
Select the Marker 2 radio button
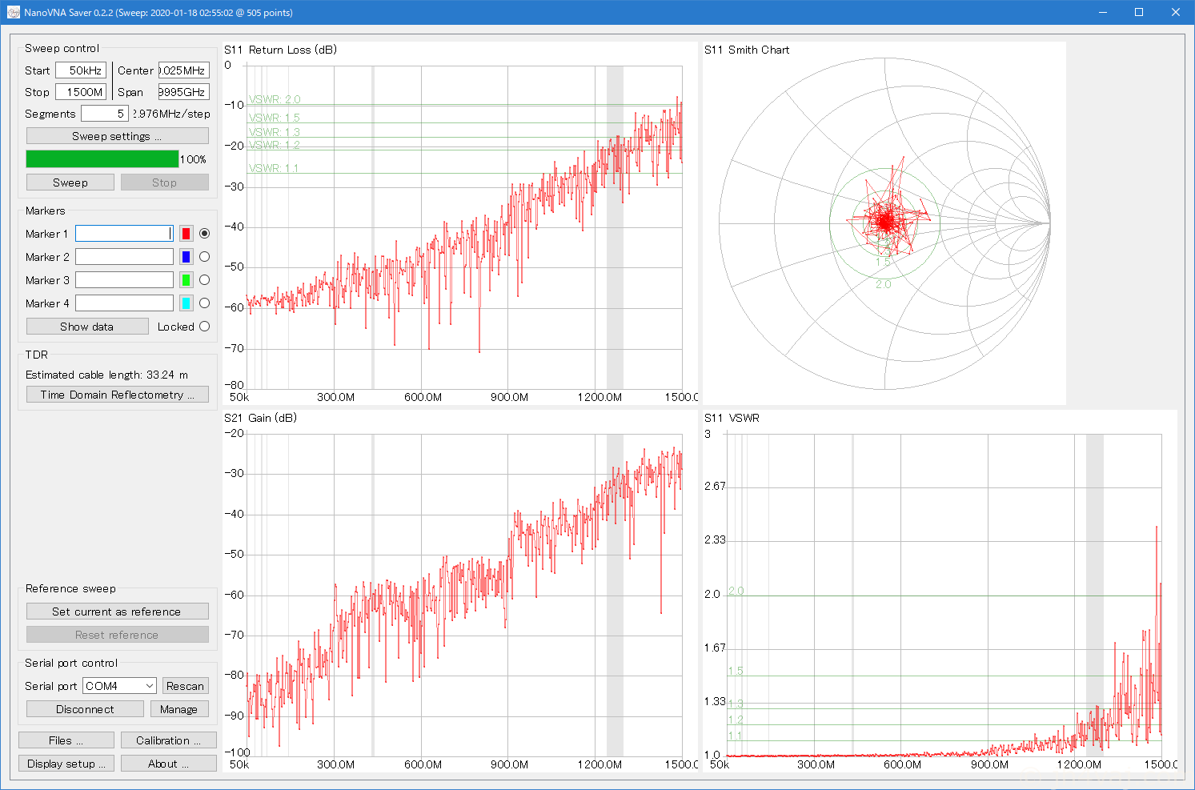coord(204,257)
